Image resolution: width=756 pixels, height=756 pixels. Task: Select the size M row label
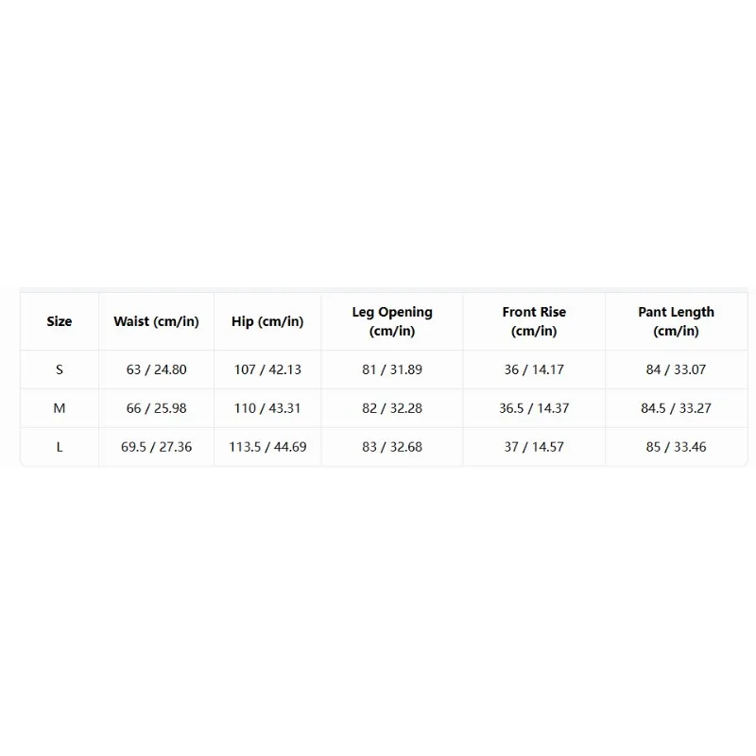click(x=60, y=408)
